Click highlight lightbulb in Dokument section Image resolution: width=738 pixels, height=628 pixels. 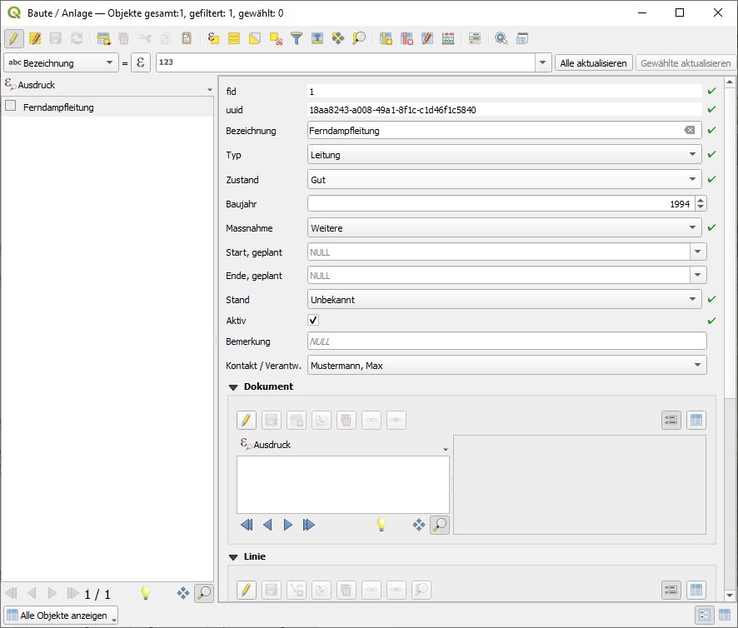point(381,525)
